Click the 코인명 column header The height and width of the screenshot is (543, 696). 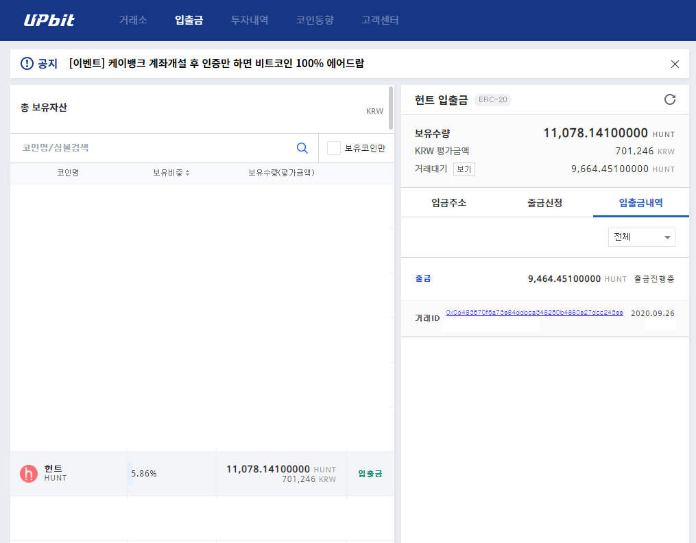(x=68, y=173)
